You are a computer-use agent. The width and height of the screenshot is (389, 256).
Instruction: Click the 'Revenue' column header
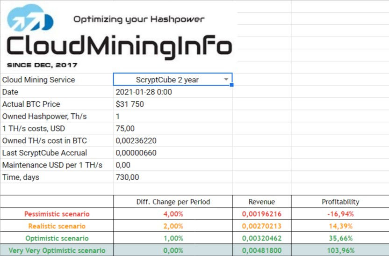click(262, 202)
